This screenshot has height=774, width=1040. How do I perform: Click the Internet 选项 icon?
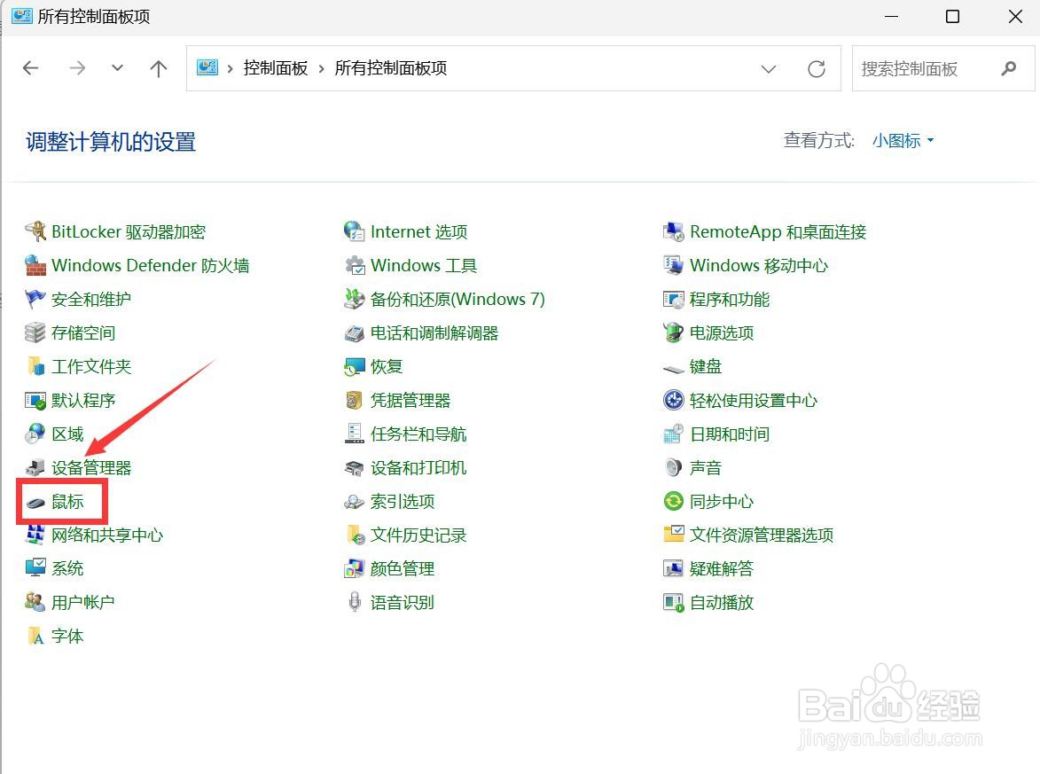coord(354,231)
